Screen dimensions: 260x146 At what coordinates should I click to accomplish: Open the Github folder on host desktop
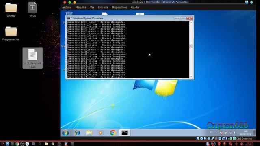coord(11,10)
